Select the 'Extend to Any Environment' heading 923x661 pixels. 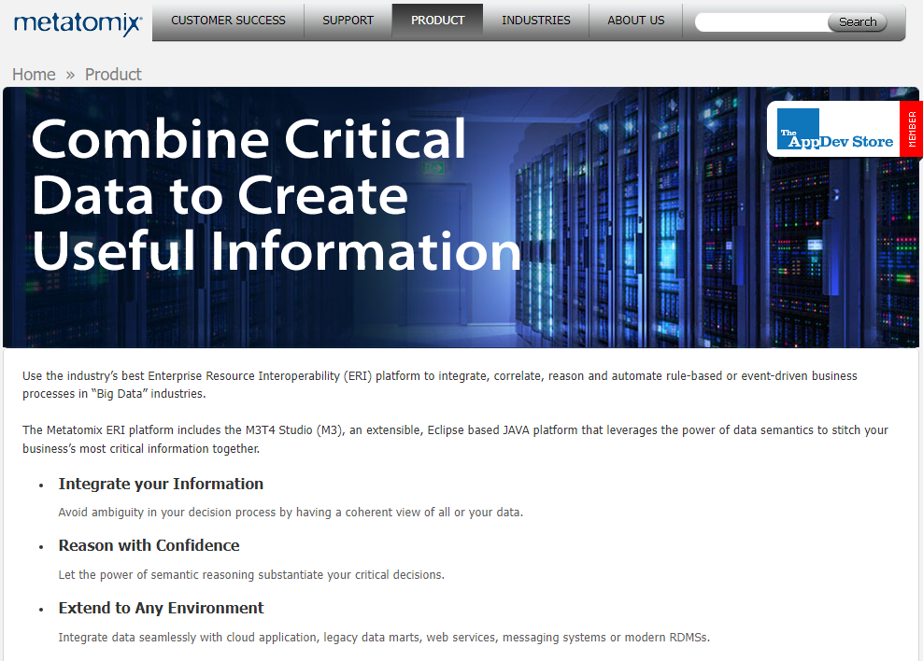[x=161, y=608]
